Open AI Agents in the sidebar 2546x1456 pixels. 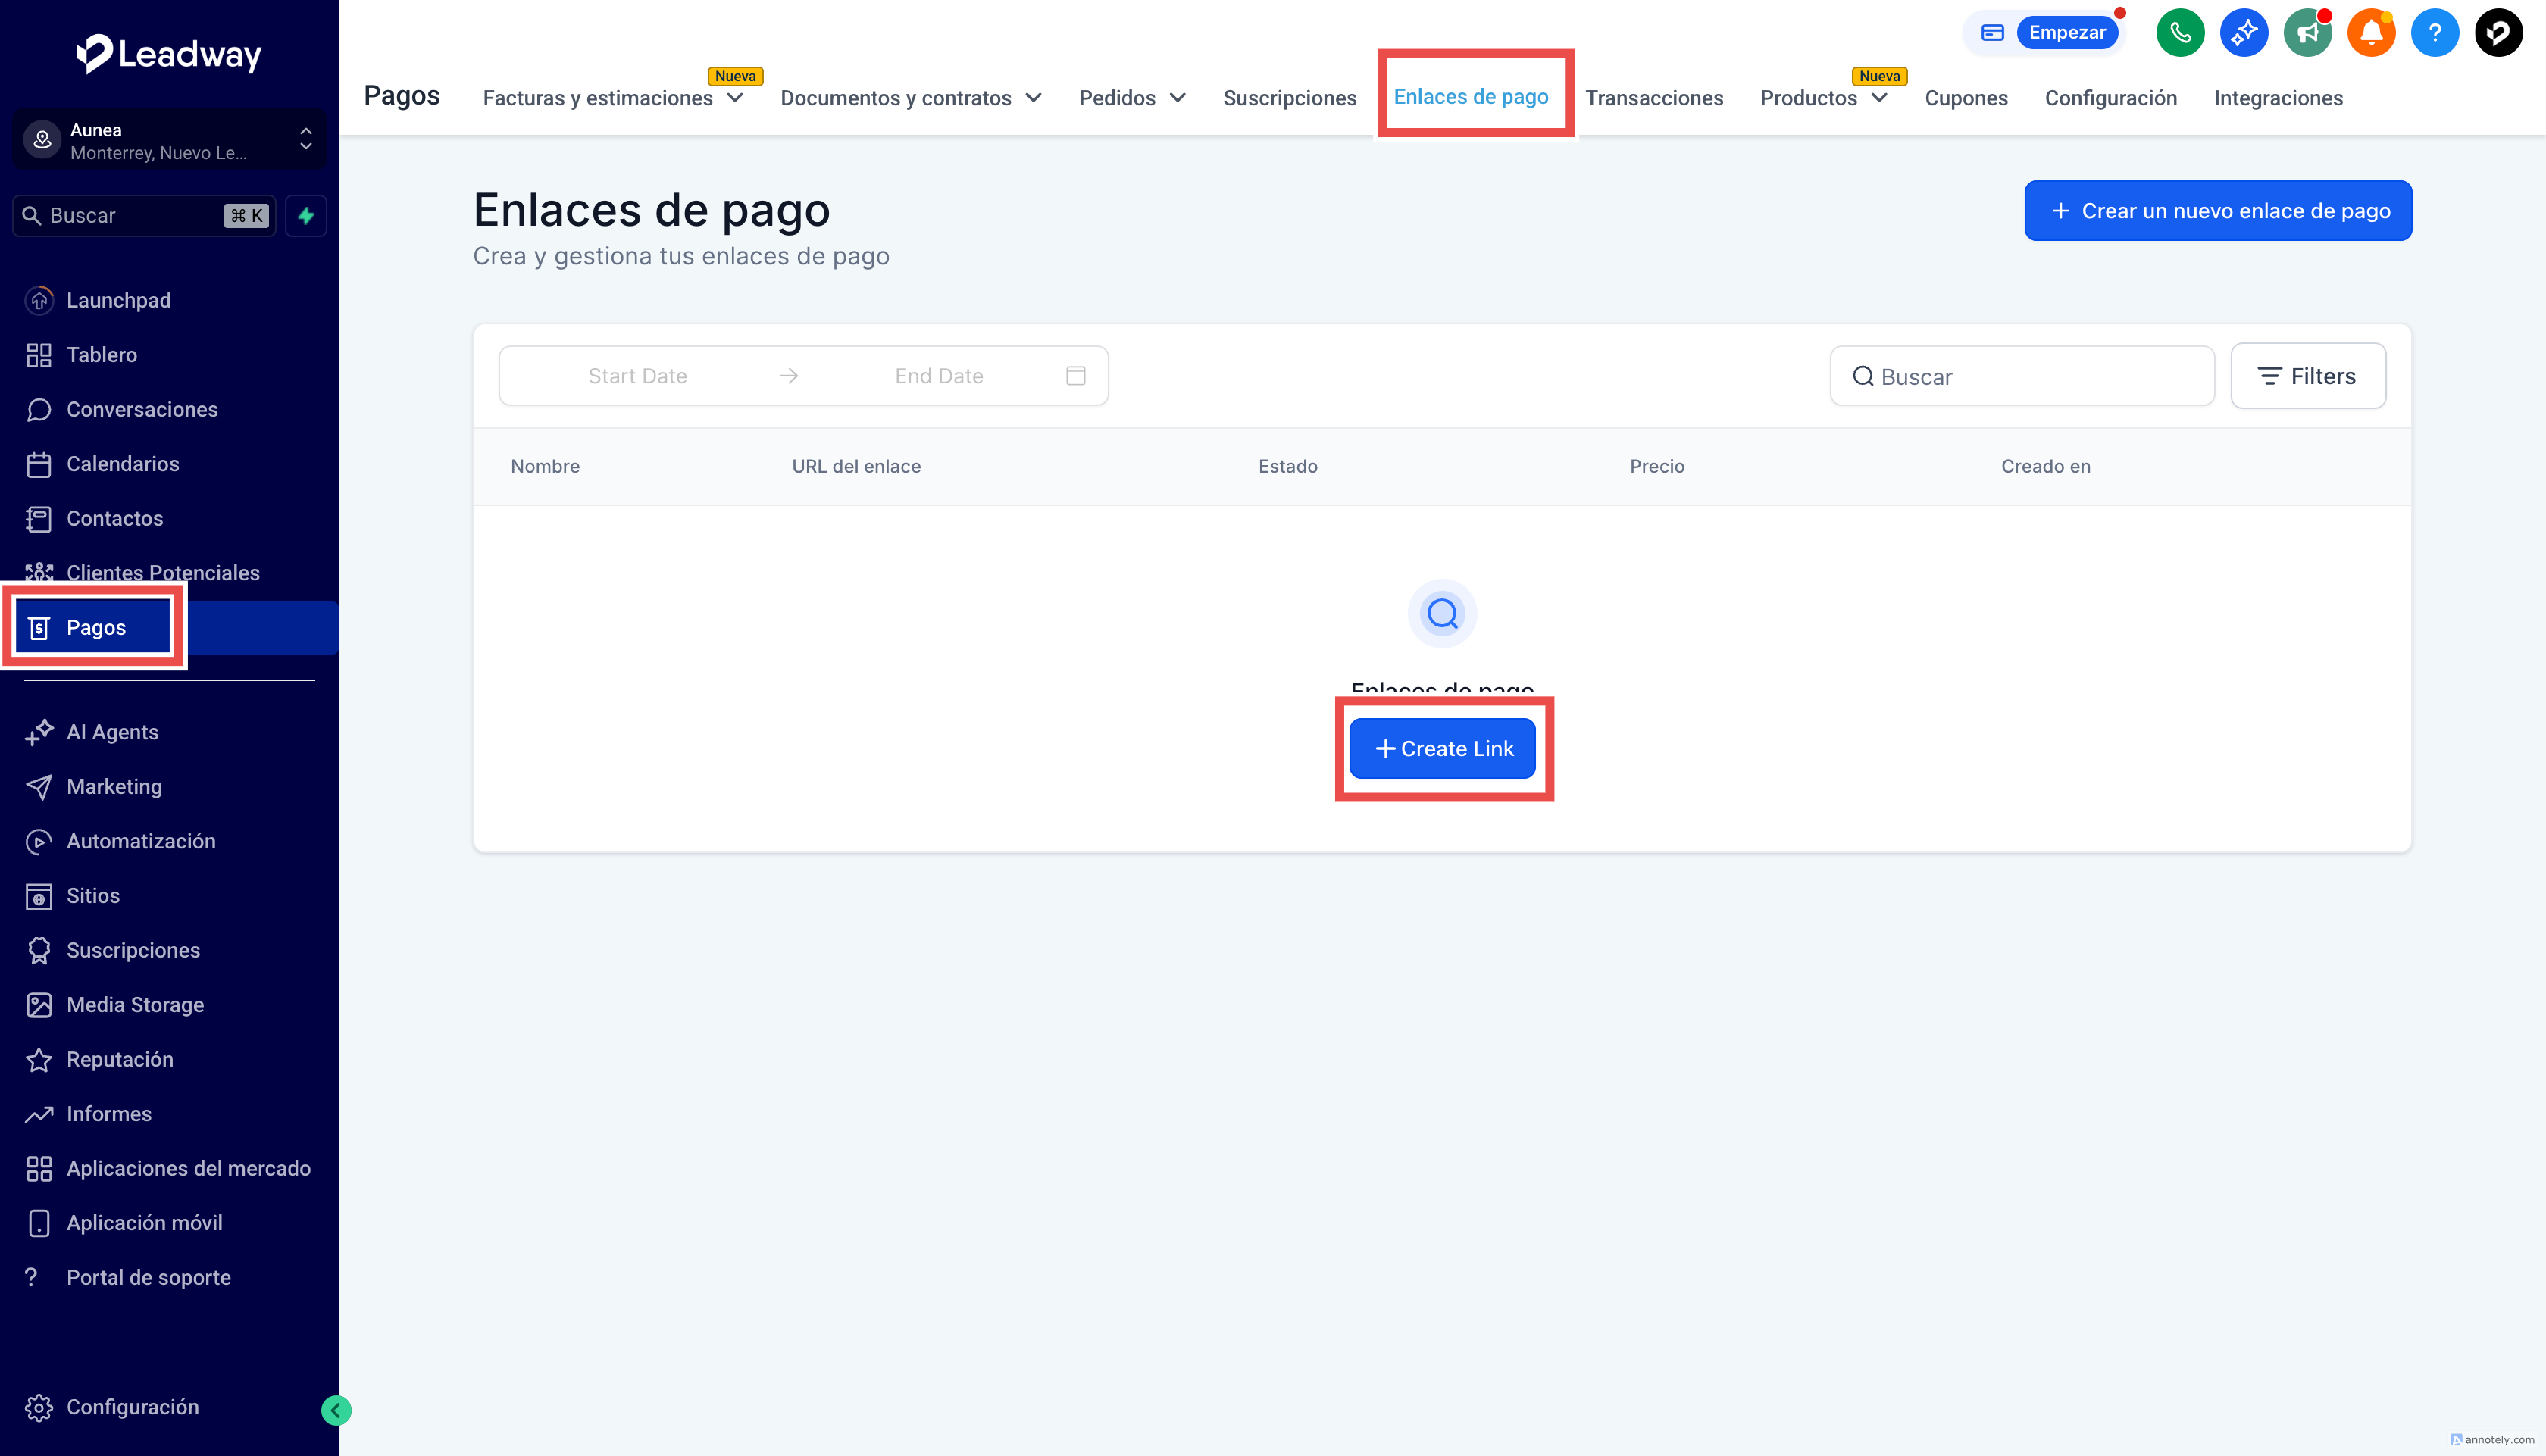point(112,732)
